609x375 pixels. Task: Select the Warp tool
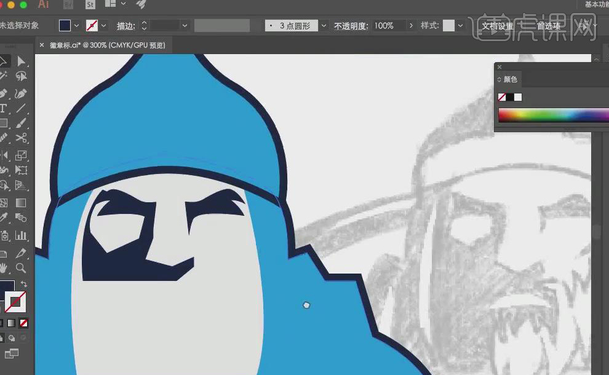pyautogui.click(x=4, y=170)
